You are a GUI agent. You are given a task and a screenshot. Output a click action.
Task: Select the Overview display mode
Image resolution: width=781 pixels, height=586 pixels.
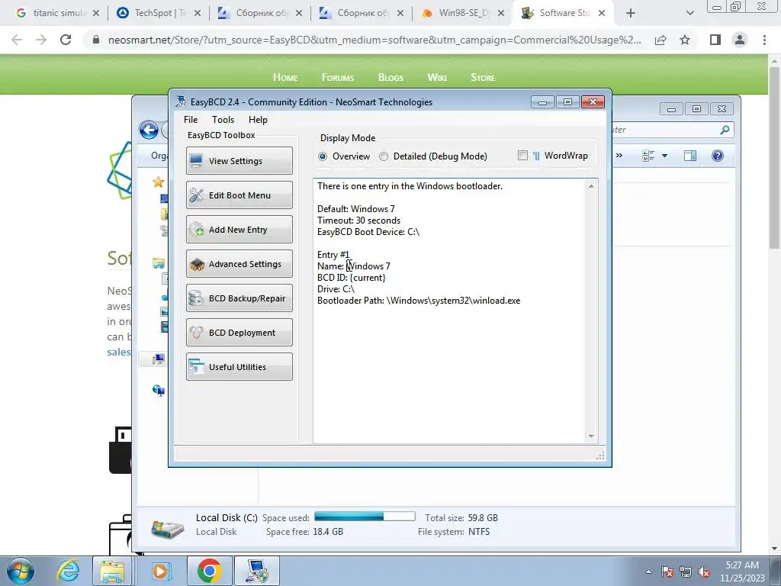point(344,156)
